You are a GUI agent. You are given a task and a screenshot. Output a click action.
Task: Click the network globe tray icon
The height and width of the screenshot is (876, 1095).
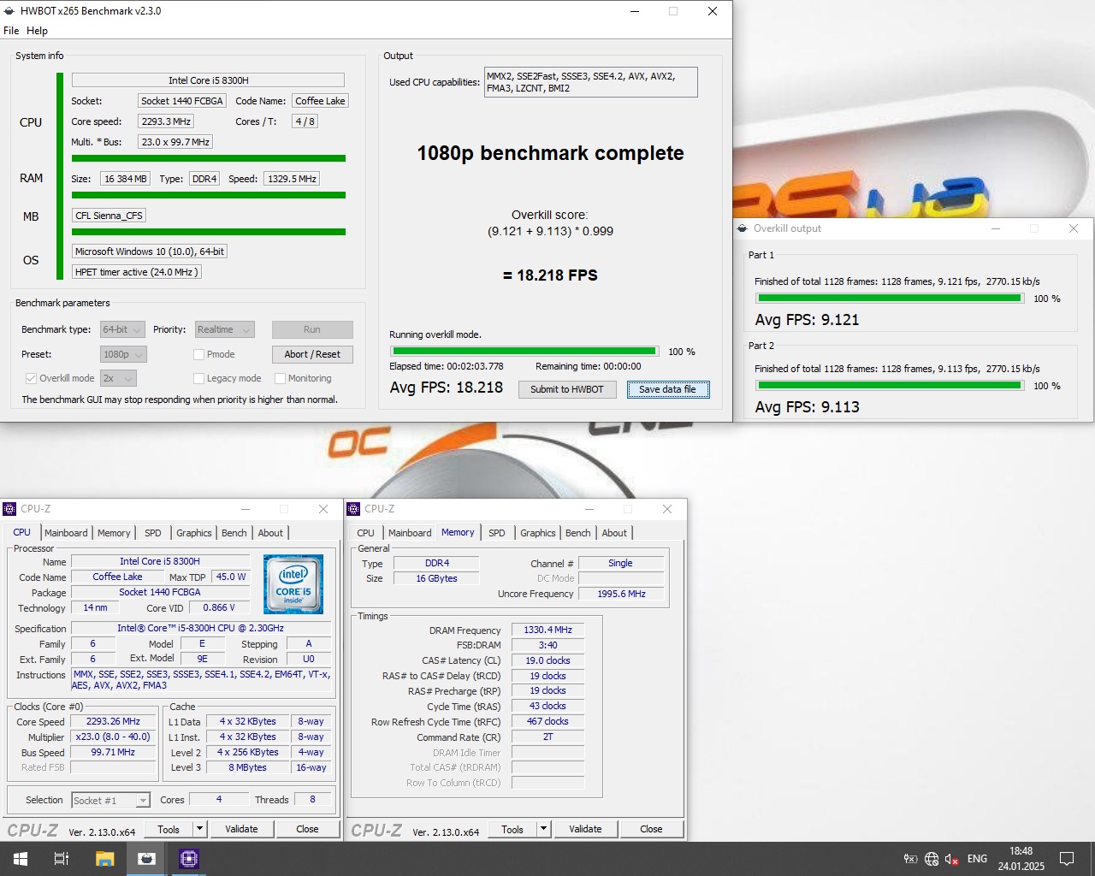(x=932, y=859)
